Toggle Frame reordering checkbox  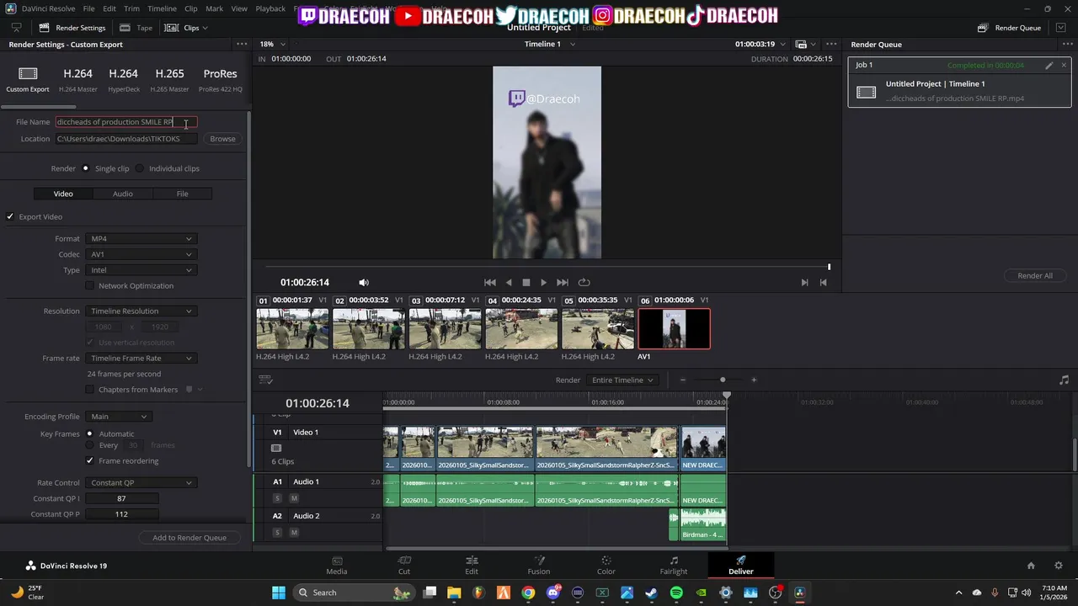coord(90,460)
